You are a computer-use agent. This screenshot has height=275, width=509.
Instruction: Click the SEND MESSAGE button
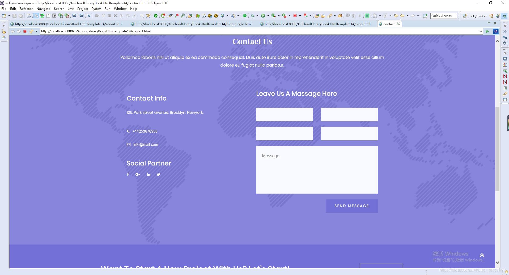(352, 206)
